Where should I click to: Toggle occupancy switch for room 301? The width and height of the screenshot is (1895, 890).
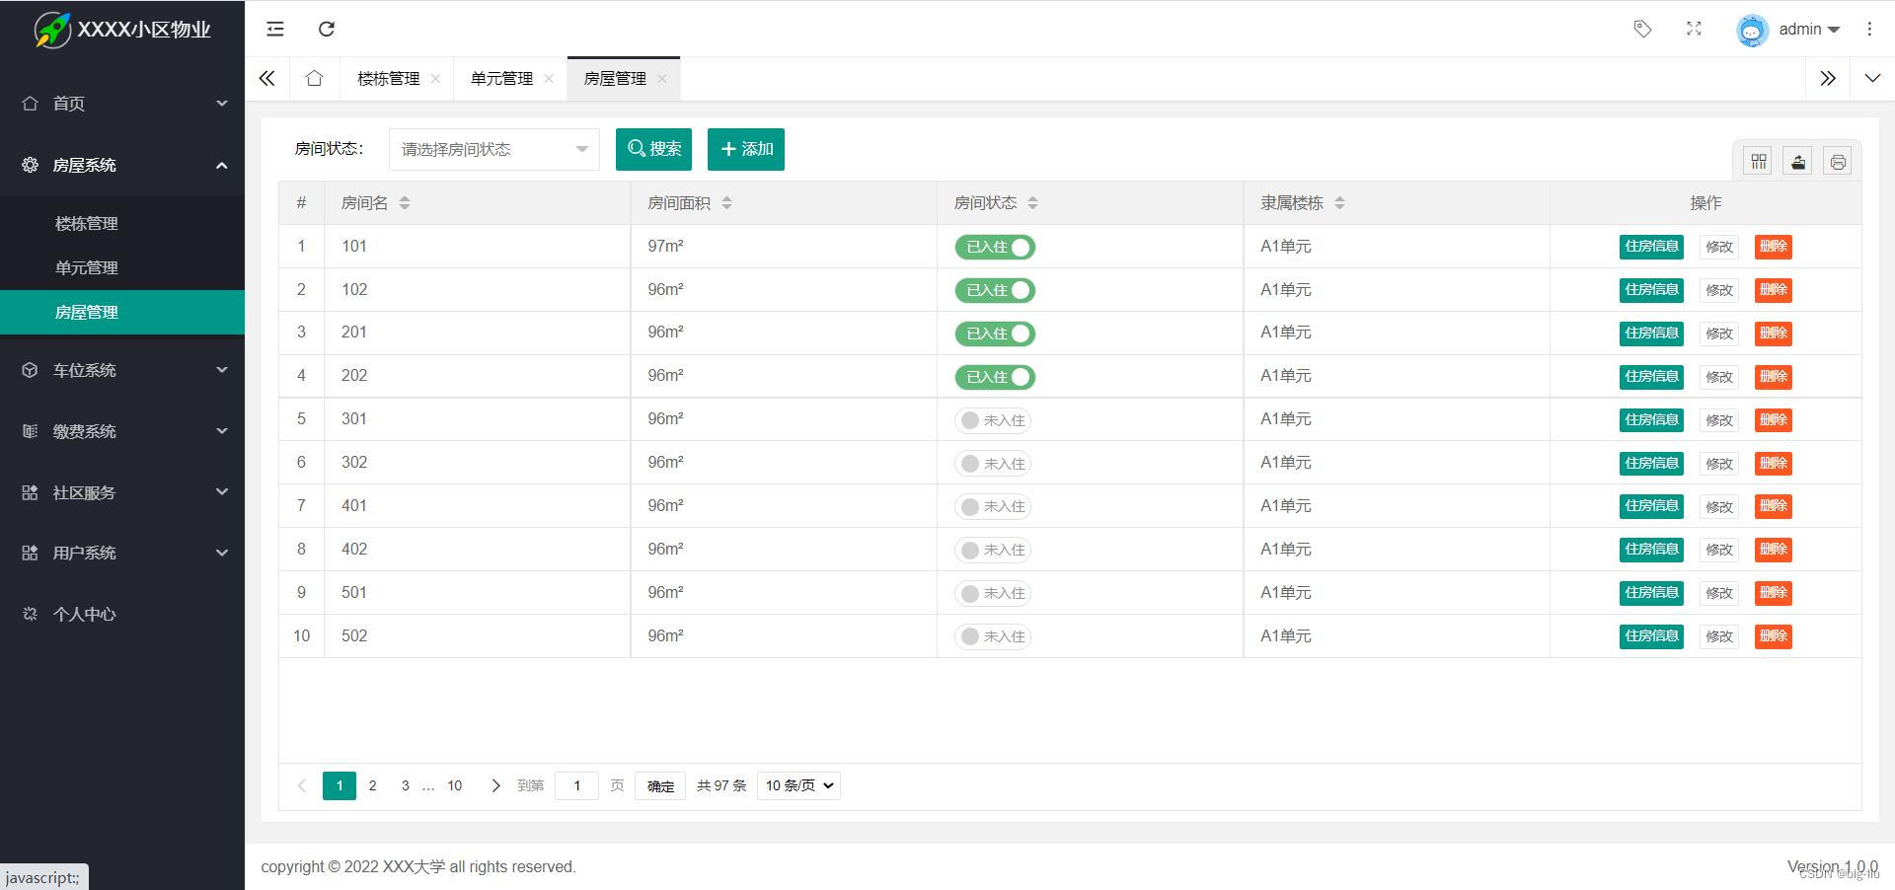993,420
